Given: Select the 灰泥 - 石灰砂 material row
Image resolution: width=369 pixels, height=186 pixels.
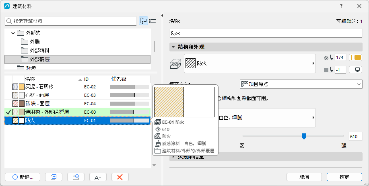Looking at the screenshot, I should [x=77, y=87].
